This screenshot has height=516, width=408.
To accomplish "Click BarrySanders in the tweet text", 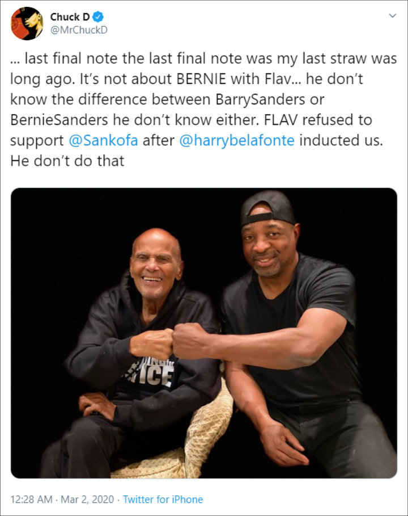I will coord(261,99).
